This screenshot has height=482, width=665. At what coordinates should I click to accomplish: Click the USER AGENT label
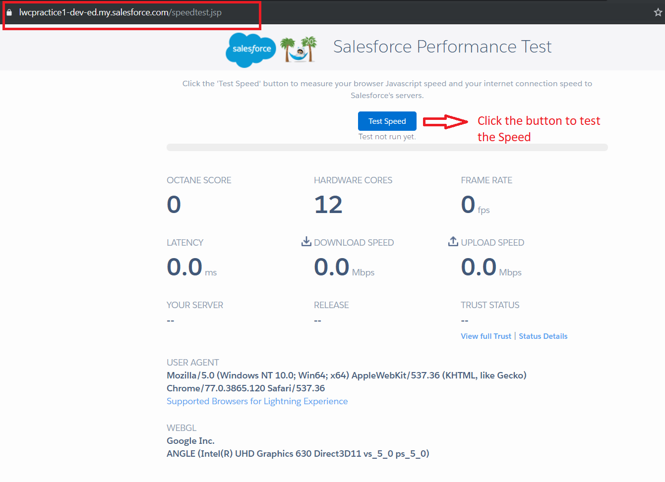(193, 363)
